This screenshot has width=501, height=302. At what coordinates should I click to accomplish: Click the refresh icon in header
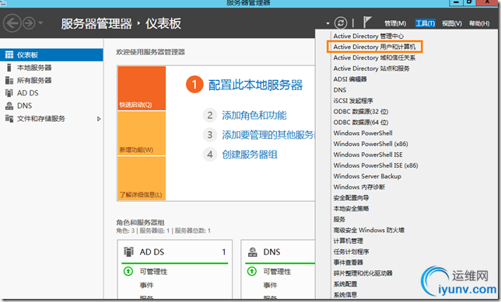pos(341,23)
